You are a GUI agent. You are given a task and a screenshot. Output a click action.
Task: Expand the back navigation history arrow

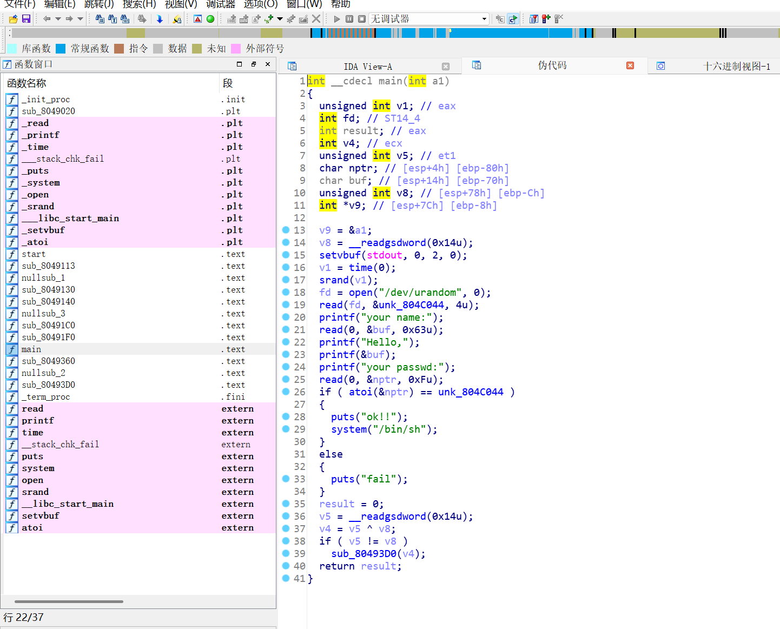[x=58, y=19]
